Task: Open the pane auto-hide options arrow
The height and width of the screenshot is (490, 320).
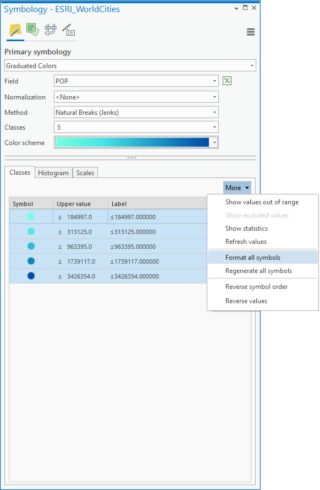Action: point(236,8)
